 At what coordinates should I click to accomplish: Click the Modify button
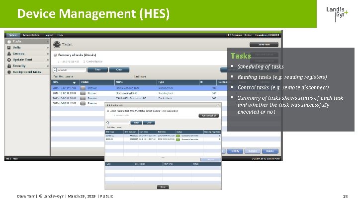[x=235, y=151]
